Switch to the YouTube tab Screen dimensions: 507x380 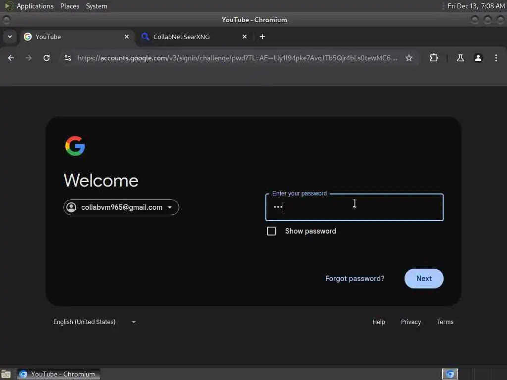pyautogui.click(x=77, y=37)
